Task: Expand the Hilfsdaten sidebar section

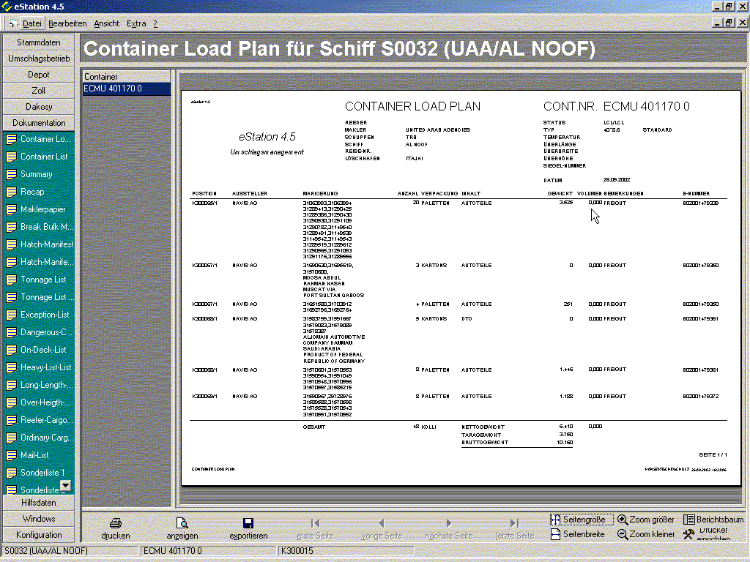Action: (39, 503)
